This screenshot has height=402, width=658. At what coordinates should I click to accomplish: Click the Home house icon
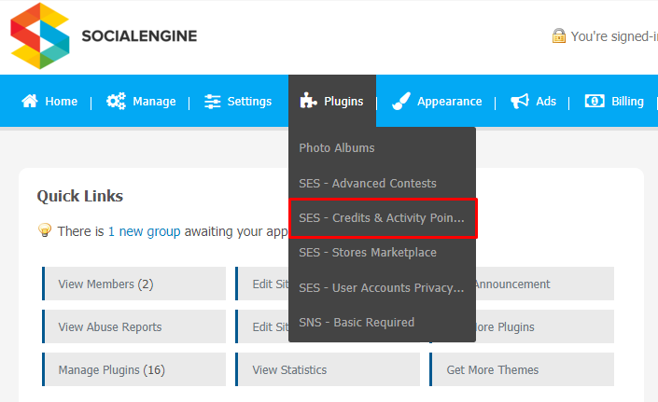[29, 101]
